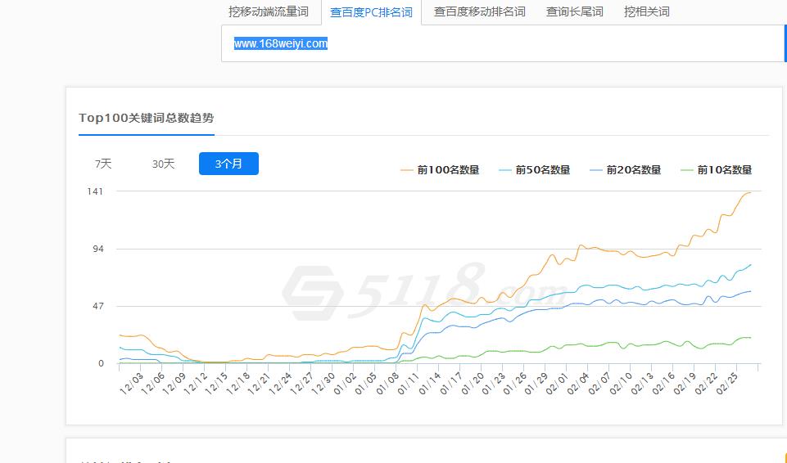Go to the 挖相关词 tab
787x463 pixels.
coord(646,11)
